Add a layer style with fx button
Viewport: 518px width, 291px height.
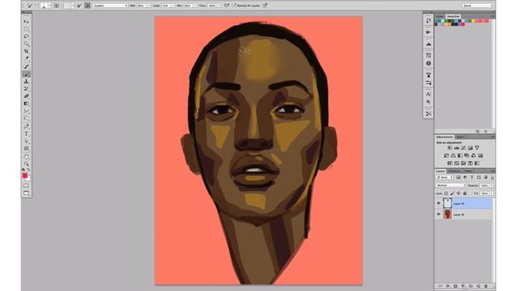point(448,286)
